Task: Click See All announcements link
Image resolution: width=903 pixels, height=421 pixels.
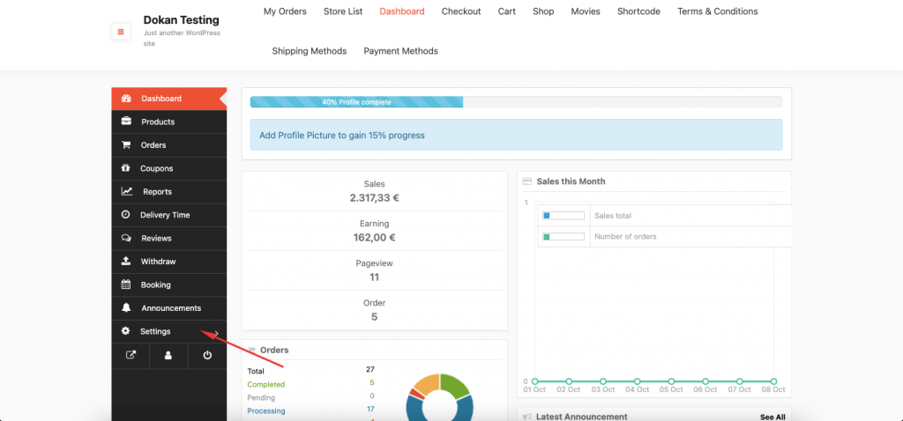Action: 772,417
